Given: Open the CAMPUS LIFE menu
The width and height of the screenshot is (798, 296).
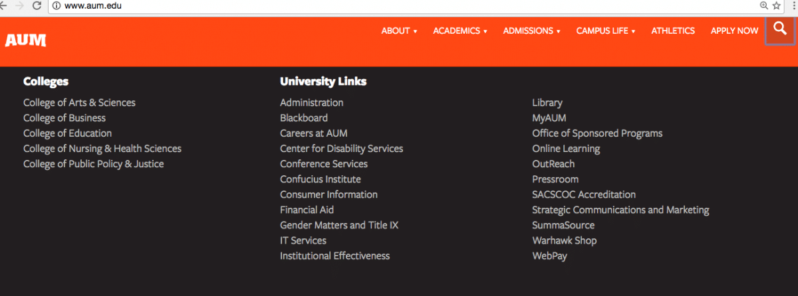Looking at the screenshot, I should tap(606, 31).
